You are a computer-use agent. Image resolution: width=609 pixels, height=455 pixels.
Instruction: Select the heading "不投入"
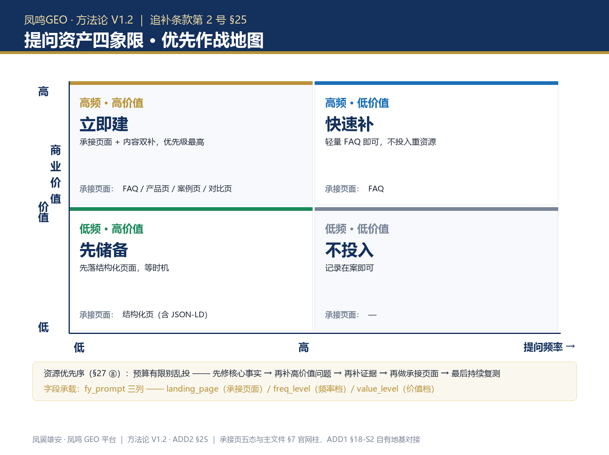coord(350,250)
